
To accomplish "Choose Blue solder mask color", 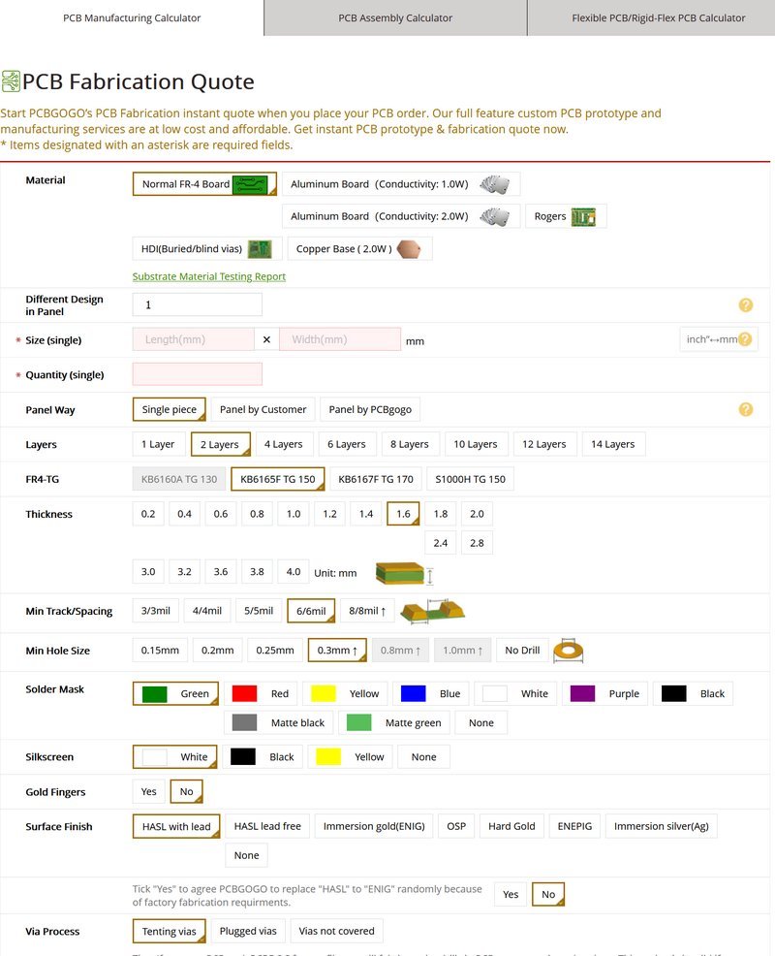I will pyautogui.click(x=430, y=694).
